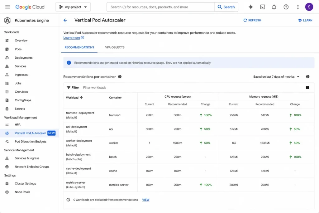Open the three-dot settings menu
319x213 pixels.
pyautogui.click(x=298, y=7)
